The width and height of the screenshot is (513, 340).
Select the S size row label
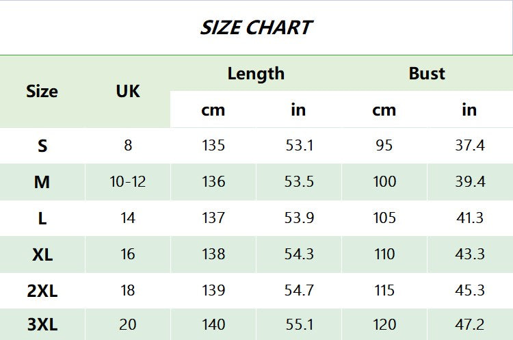click(x=42, y=146)
